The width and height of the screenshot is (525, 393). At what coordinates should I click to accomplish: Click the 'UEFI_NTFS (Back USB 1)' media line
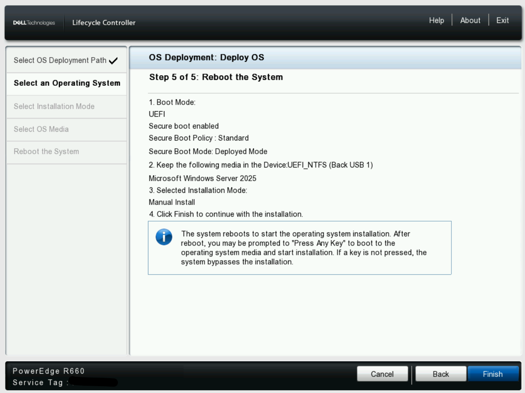[x=261, y=165]
